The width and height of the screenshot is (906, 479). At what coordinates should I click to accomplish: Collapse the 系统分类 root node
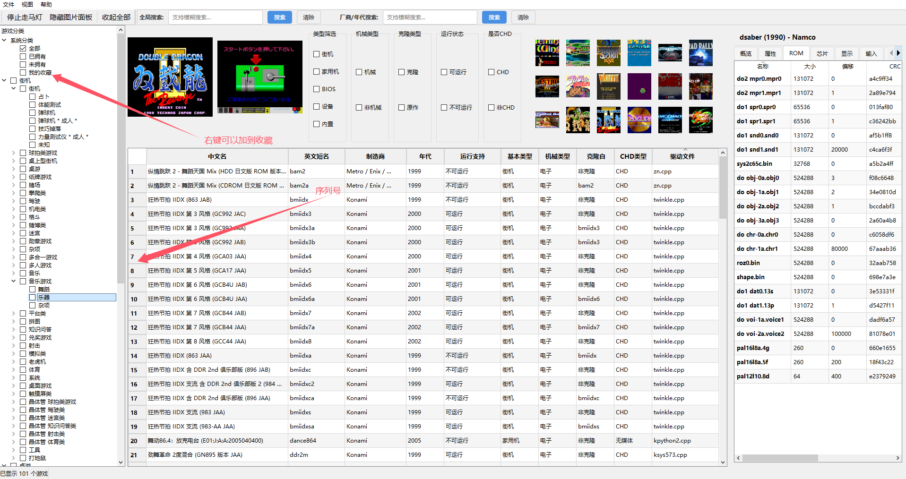[x=4, y=40]
